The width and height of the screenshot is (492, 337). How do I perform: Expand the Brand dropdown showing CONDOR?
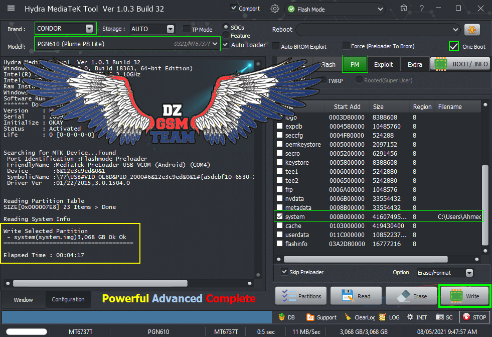(90, 29)
